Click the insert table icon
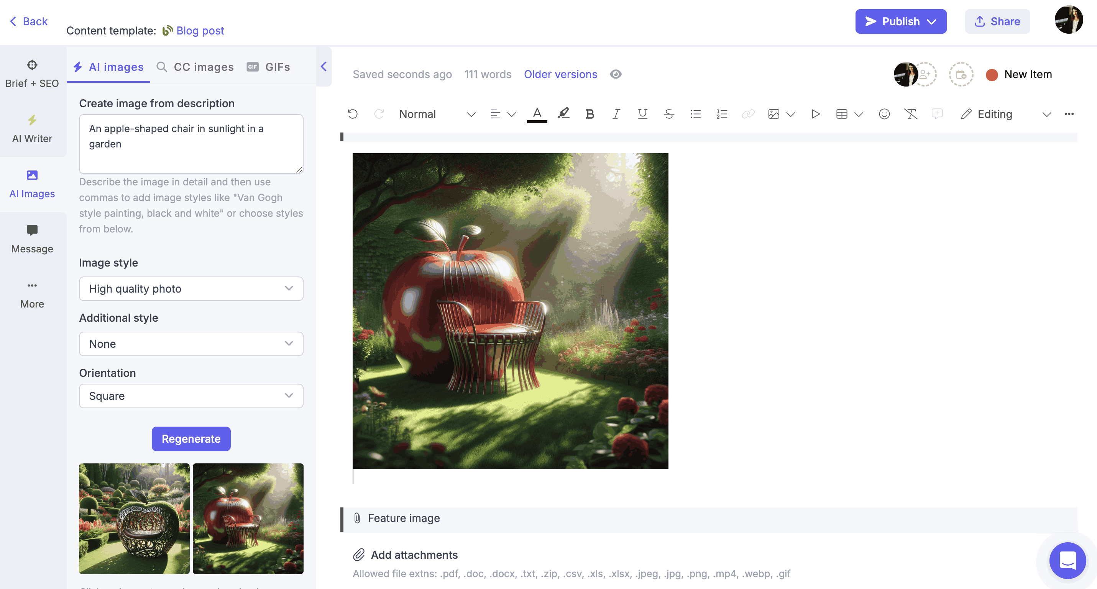1097x589 pixels. click(x=842, y=114)
